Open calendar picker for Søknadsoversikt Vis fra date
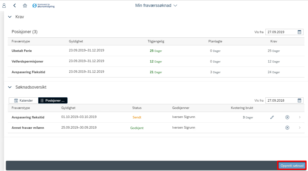The width and height of the screenshot is (308, 171). pos(299,100)
